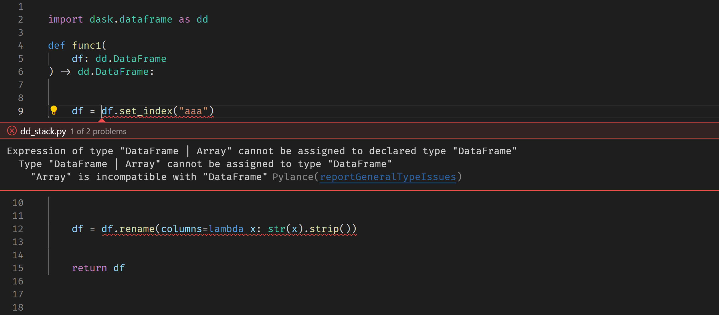Click line number 12 in the gutter
The height and width of the screenshot is (315, 719).
coord(18,229)
